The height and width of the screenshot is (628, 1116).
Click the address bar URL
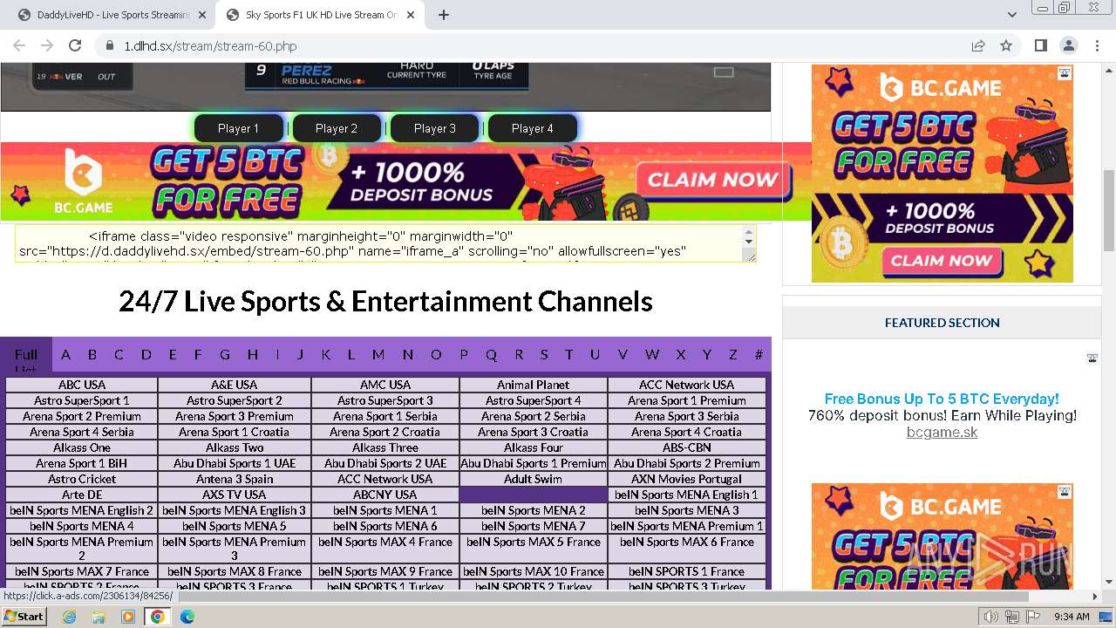210,45
